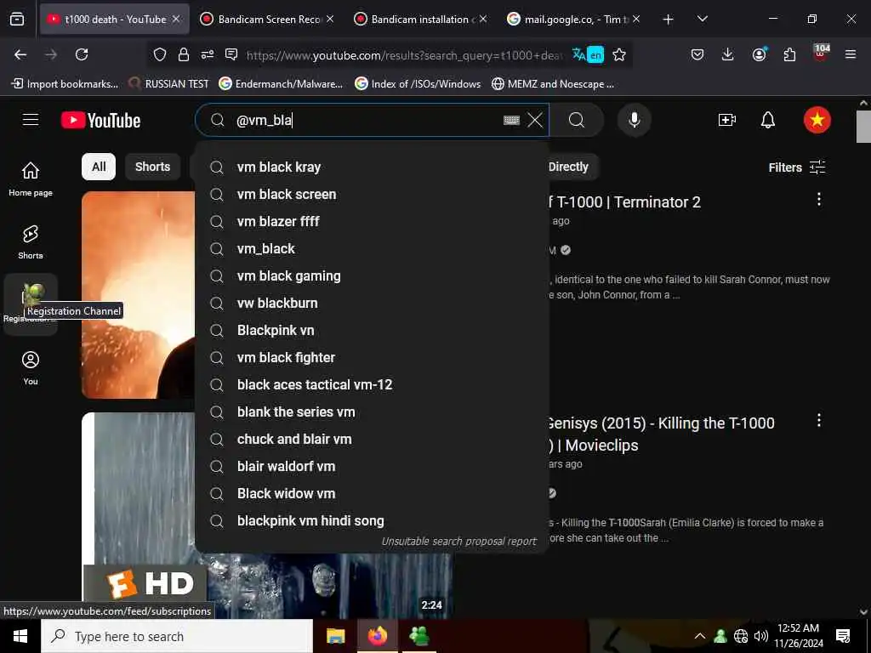Open the Create video icon
This screenshot has height=653, width=871.
click(726, 120)
